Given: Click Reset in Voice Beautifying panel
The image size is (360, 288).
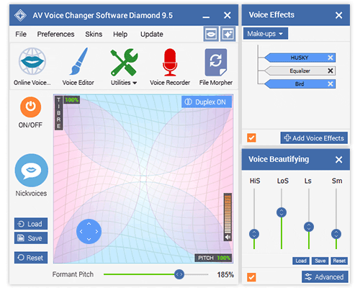Looking at the screenshot, I should pos(339,261).
